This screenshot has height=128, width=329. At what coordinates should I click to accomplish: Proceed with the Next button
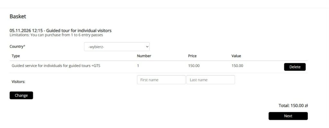pos(288,116)
